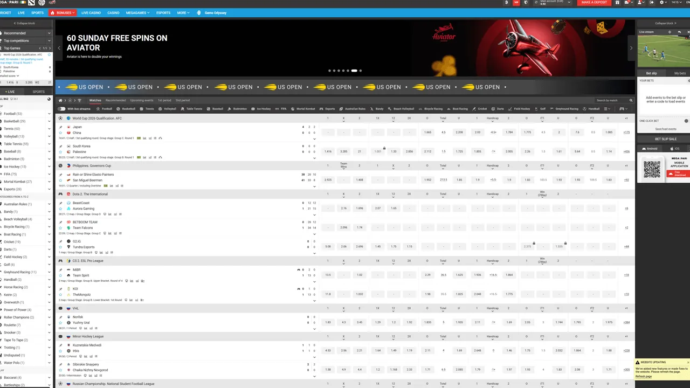Open the settings gear dropdown
Screen dimensions: 690x388
pyautogui.click(x=663, y=3)
